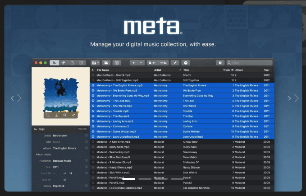
Task: Jump to the fourth carousel page indicator
Action: tap(177, 179)
